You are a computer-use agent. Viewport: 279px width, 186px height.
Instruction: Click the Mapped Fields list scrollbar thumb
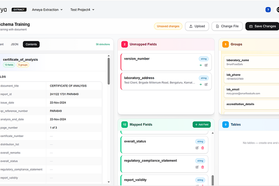[x=213, y=180]
